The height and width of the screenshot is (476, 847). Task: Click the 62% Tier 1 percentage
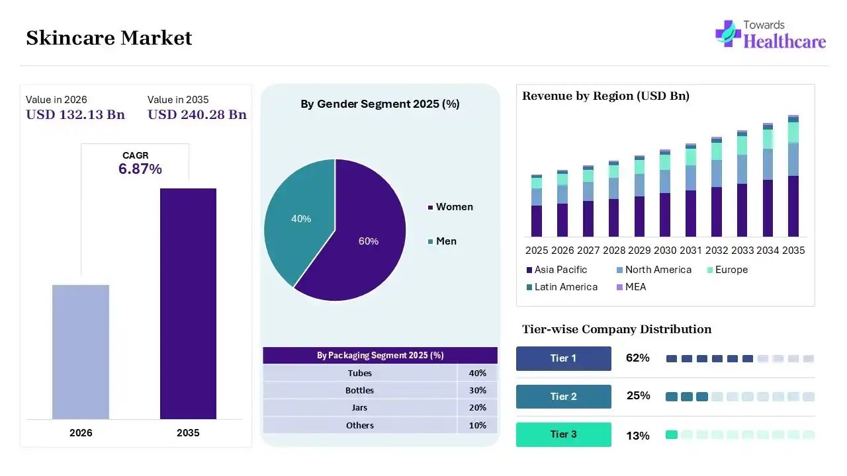(638, 358)
